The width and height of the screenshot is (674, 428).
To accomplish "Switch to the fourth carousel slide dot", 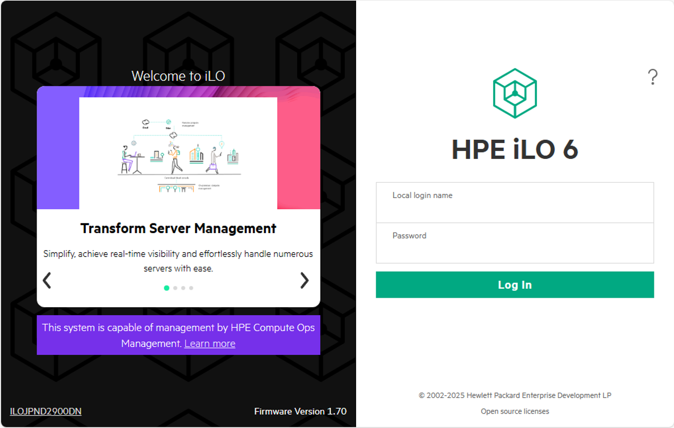I will point(191,288).
